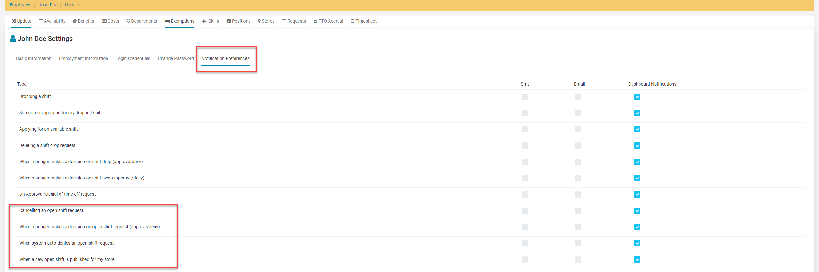Screen dimensions: 819x272
Task: Uncheck Dashboard Notifications for time off request
Action: 637,194
